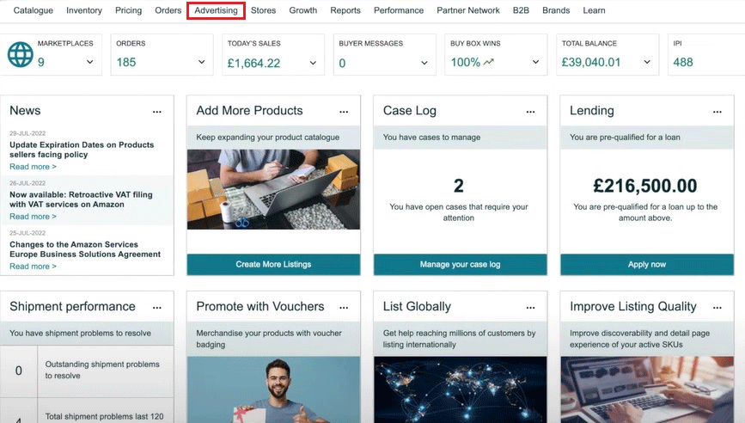Screen dimensions: 745x423
Task: Open the List Globally ellipsis menu
Action: click(530, 308)
